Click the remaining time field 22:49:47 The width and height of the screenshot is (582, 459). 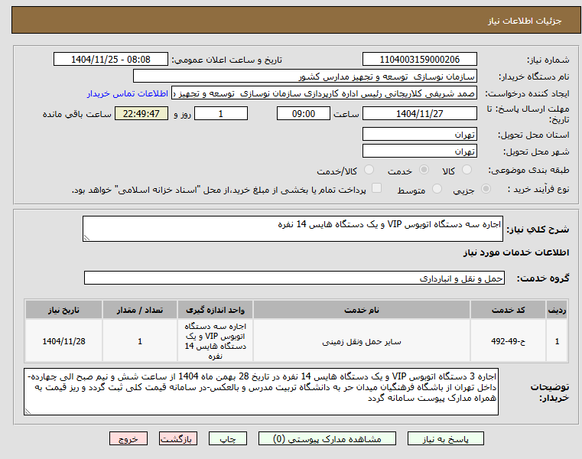click(141, 113)
